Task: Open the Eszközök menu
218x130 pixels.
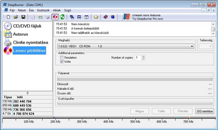Action: pyautogui.click(x=43, y=10)
